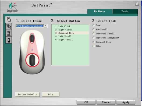Open the chess rook game settings icon
This screenshot has height=106, width=142.
[x=9, y=33]
